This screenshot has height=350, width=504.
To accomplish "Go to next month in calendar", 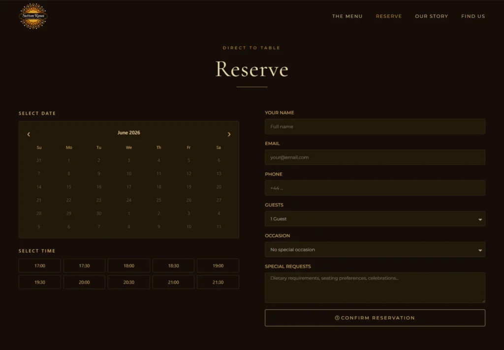I will (229, 134).
